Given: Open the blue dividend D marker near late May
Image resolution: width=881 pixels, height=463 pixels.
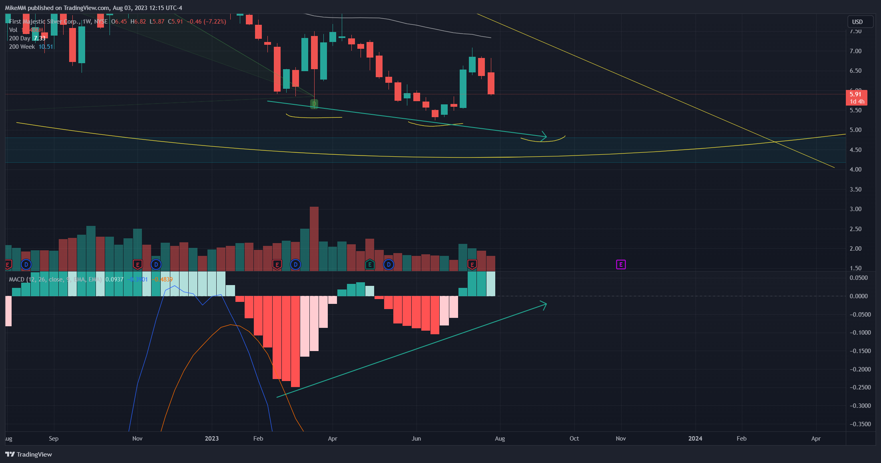Looking at the screenshot, I should coord(389,264).
